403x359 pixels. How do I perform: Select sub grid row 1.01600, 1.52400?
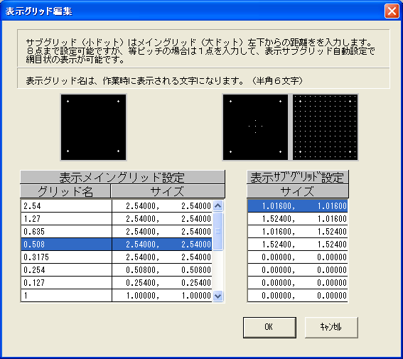coord(298,232)
